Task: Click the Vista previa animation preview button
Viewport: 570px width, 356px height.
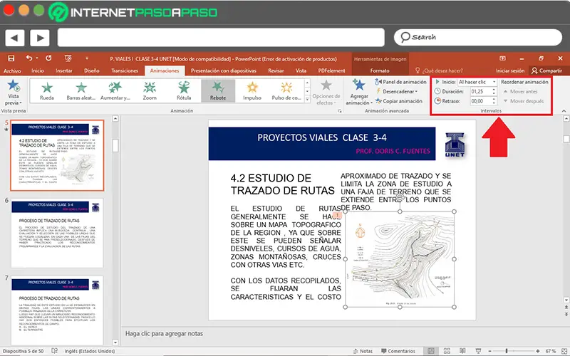Action: (x=13, y=93)
